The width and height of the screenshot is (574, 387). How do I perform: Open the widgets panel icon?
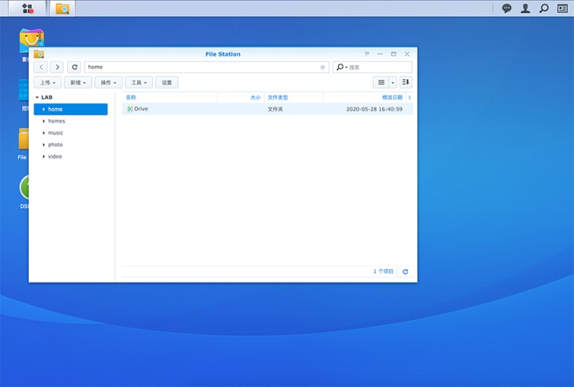point(563,9)
